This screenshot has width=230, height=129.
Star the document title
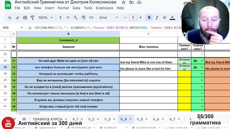click(x=124, y=3)
